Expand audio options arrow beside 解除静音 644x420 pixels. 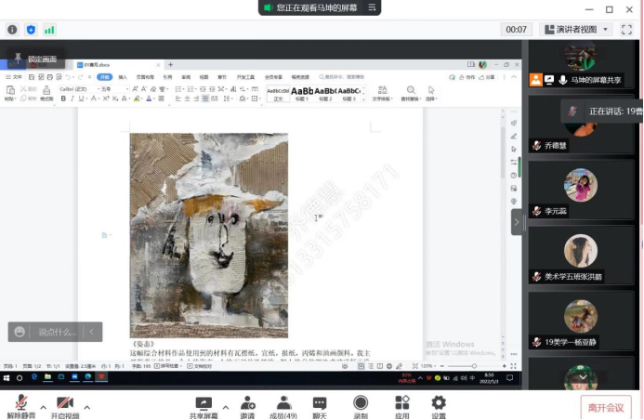43,407
